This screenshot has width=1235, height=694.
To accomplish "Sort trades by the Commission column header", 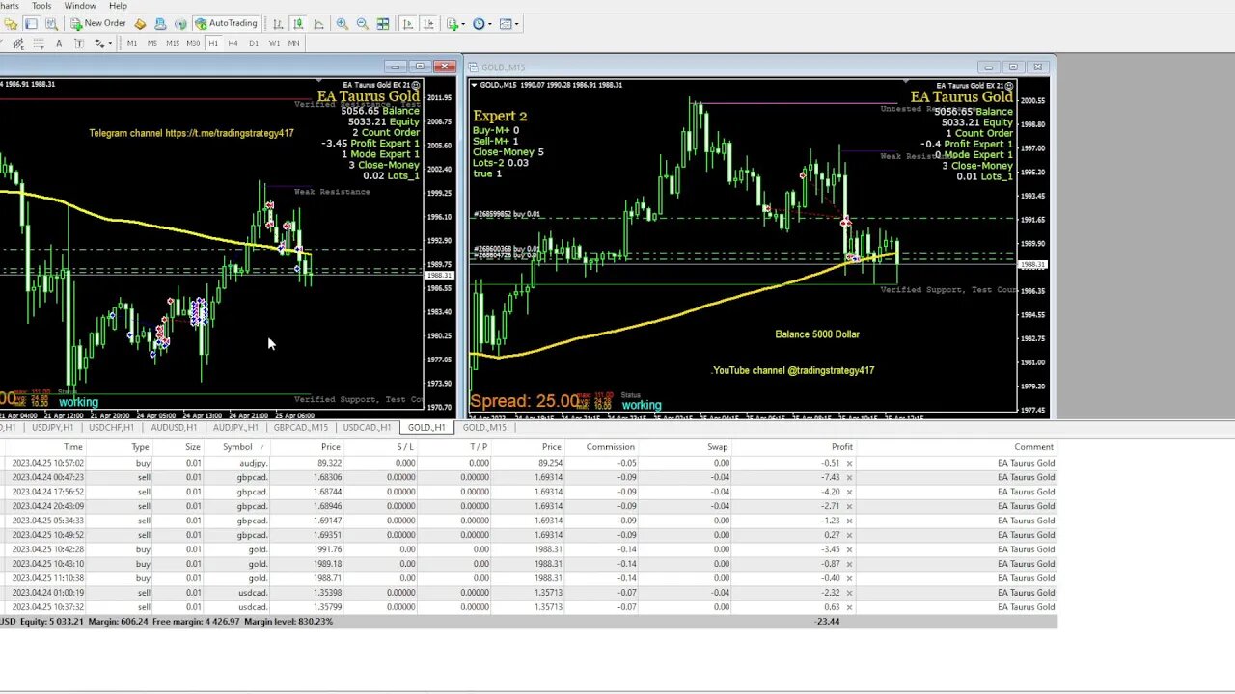I will click(611, 447).
